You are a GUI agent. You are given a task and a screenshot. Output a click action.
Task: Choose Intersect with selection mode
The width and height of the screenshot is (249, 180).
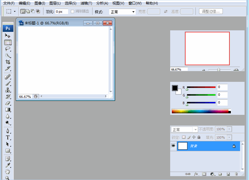(38, 11)
